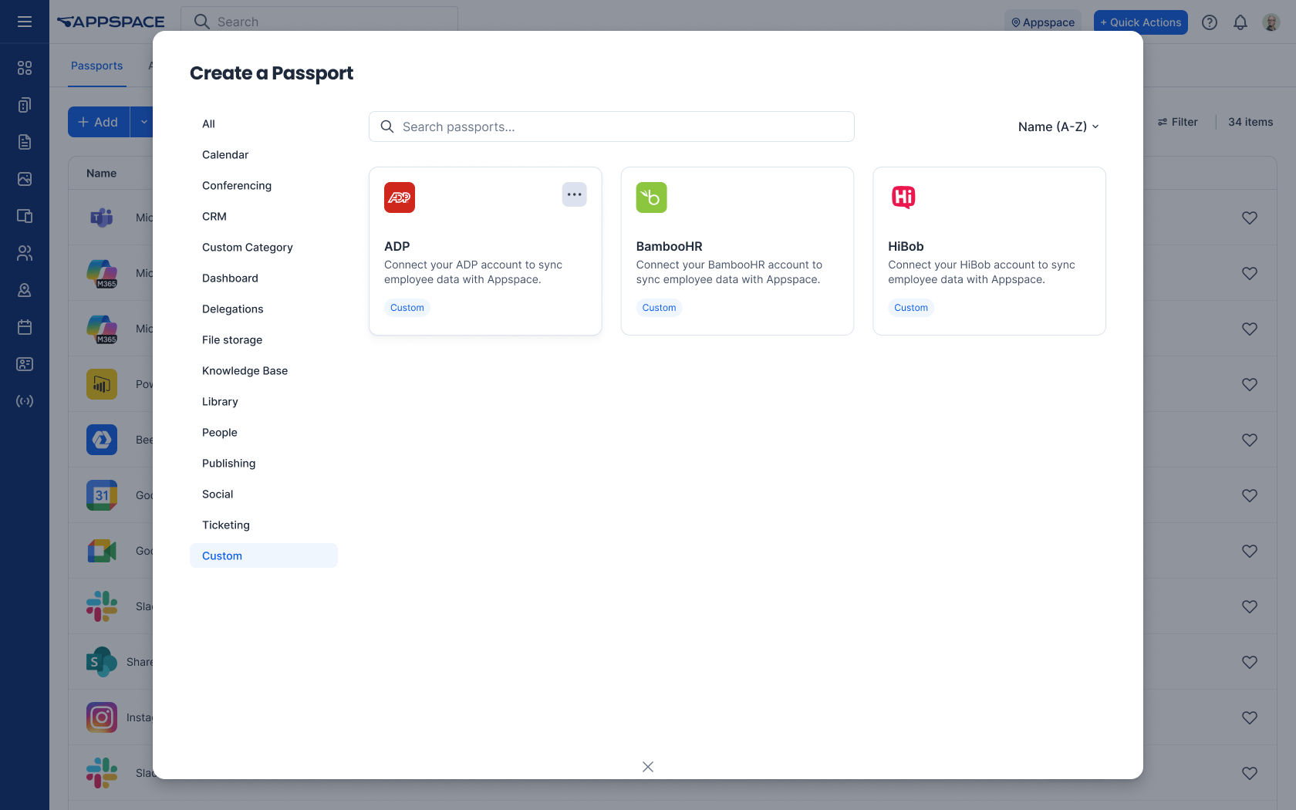Screen dimensions: 1296x810
Task: Open the Appspace location selector
Action: pos(1043,22)
